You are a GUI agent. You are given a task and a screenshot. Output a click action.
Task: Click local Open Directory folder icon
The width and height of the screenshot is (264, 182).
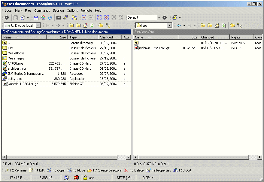pyautogui.click(x=101, y=26)
